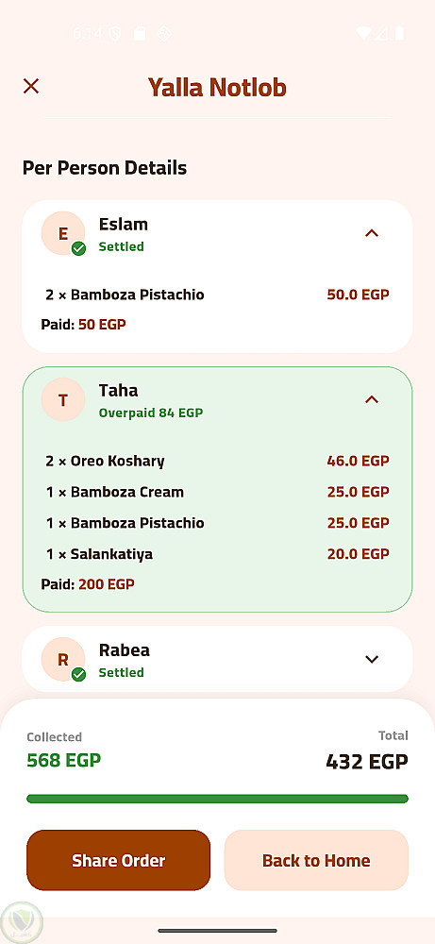Tap Eslam's avatar circle with letter E
435x944 pixels.
point(63,233)
